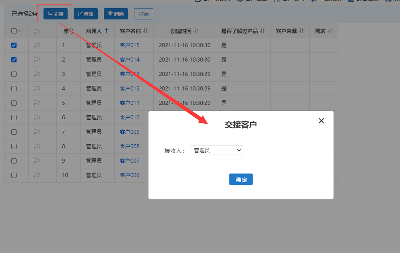Click the 修改 edit toolbar button

[86, 14]
